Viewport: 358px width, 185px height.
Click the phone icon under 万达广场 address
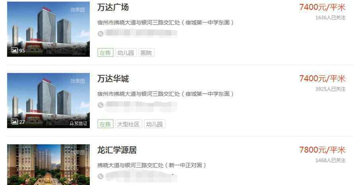tap(101, 33)
